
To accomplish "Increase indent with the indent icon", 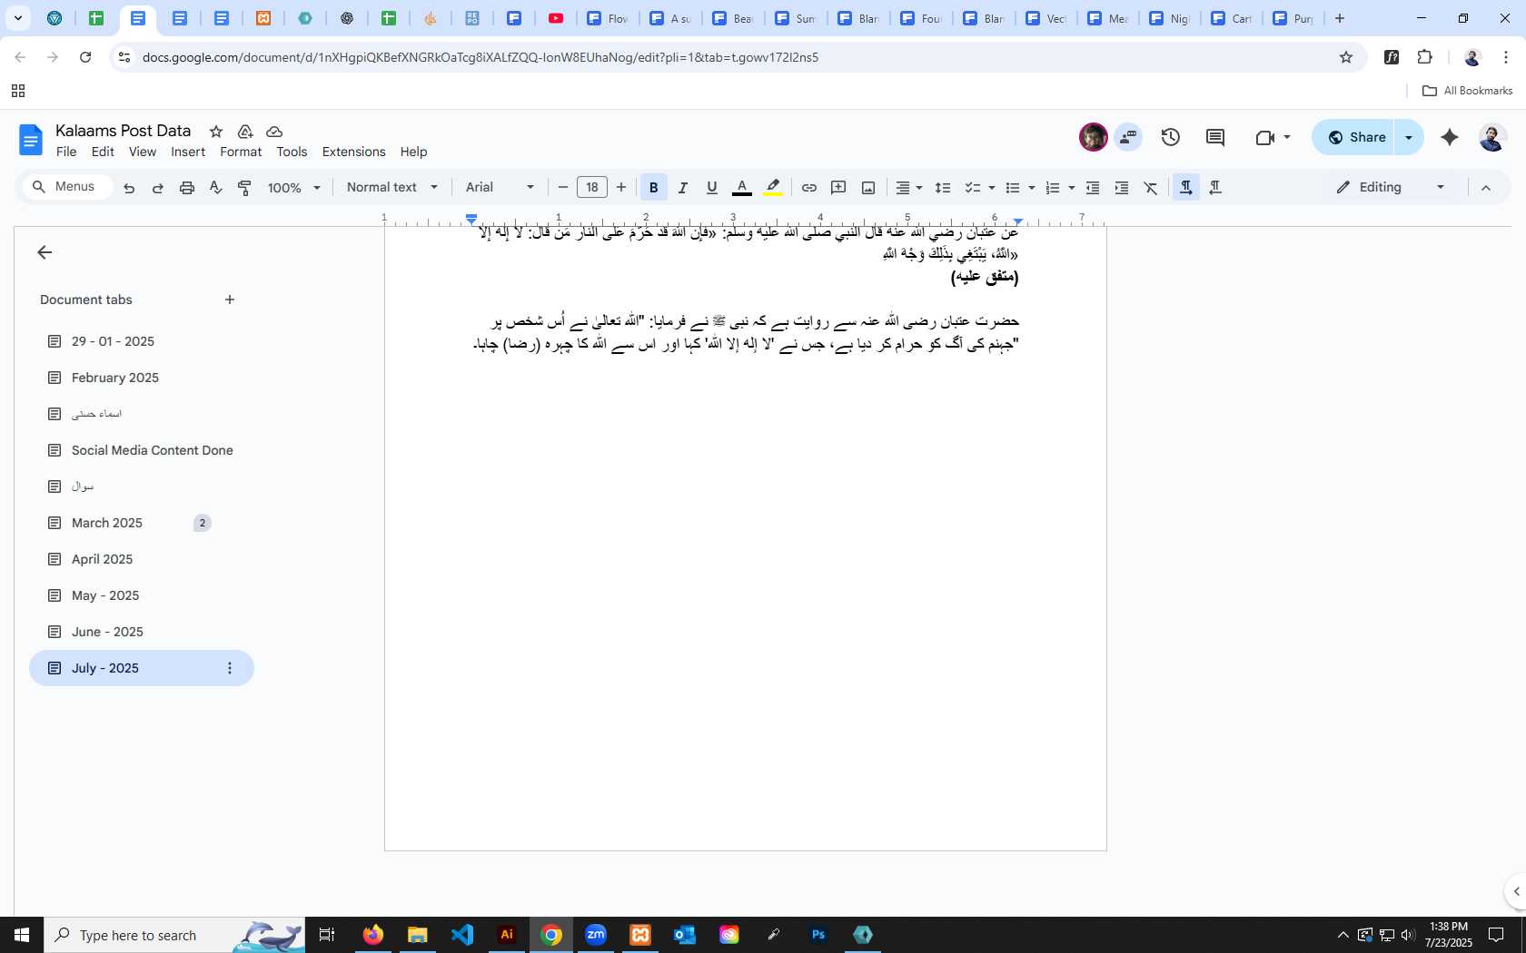I will coord(1122,188).
